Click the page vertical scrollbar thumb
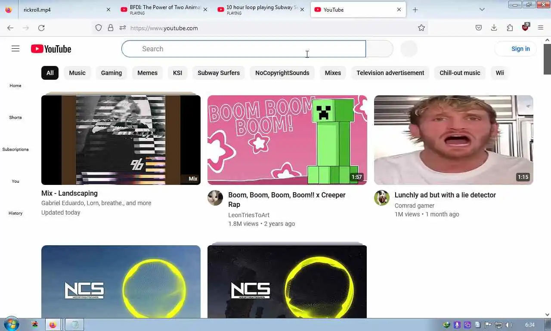The width and height of the screenshot is (551, 331). (x=547, y=59)
